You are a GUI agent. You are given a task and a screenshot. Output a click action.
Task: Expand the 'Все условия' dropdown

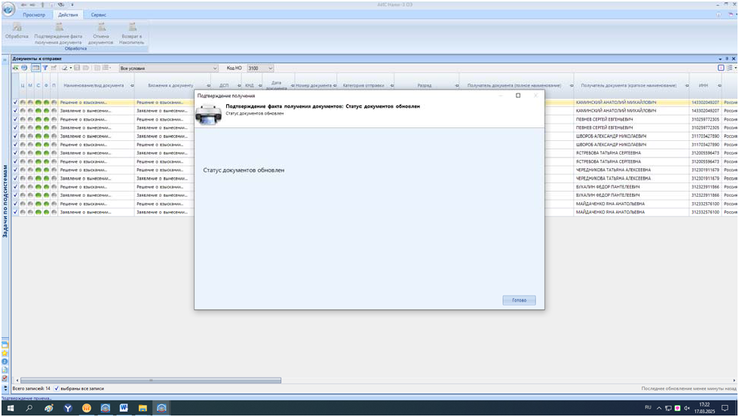(214, 69)
